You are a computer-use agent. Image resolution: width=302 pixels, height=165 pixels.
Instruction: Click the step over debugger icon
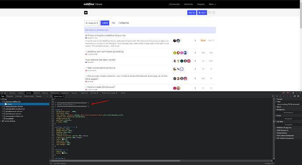coord(280,96)
